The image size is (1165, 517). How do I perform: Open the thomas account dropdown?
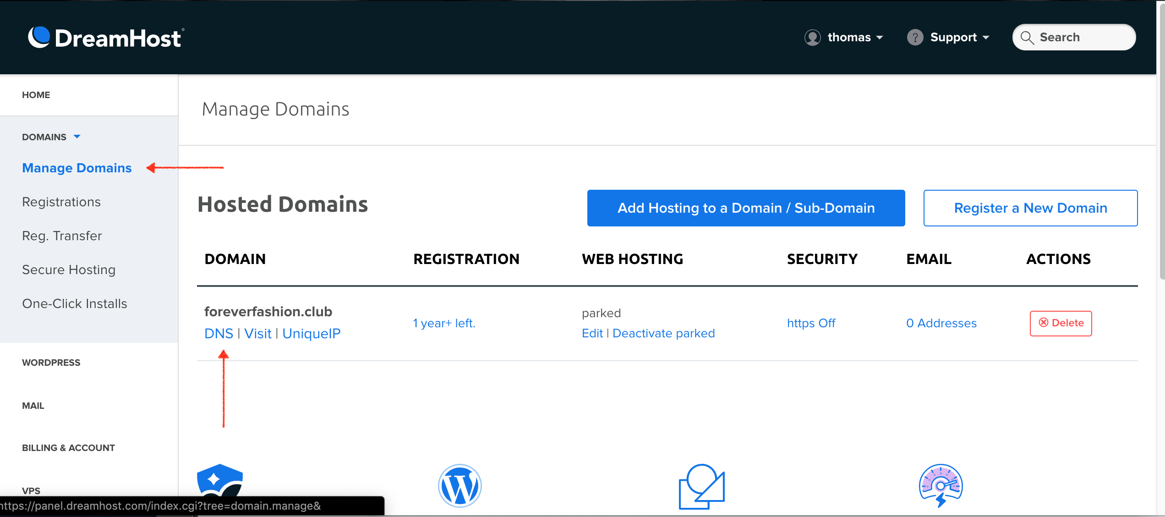pyautogui.click(x=844, y=38)
